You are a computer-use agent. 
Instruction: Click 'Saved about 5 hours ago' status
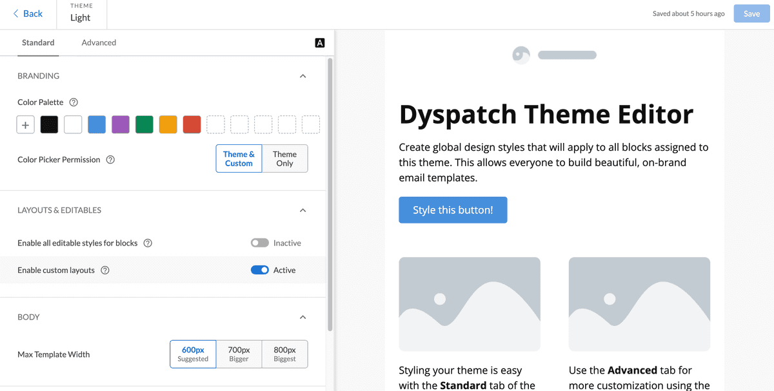[x=689, y=14]
